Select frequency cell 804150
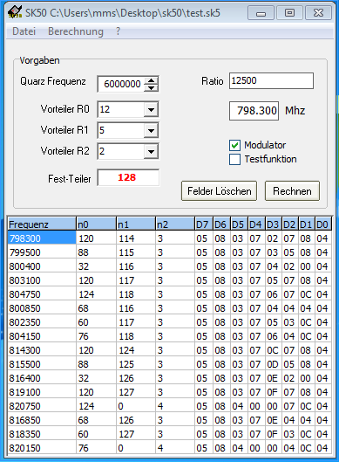The width and height of the screenshot is (339, 462). click(42, 336)
